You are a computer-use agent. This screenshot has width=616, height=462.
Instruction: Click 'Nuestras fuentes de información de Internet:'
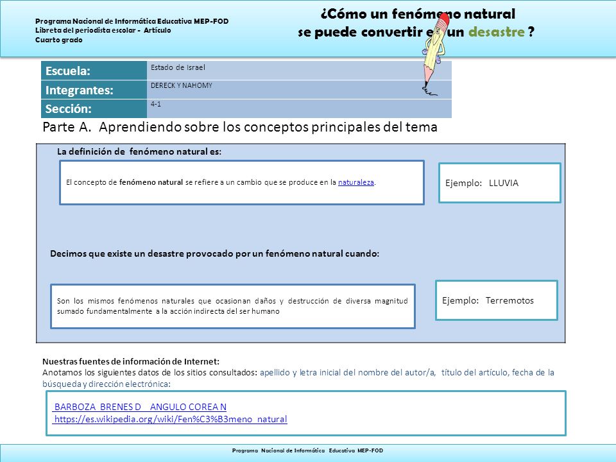[x=131, y=361]
